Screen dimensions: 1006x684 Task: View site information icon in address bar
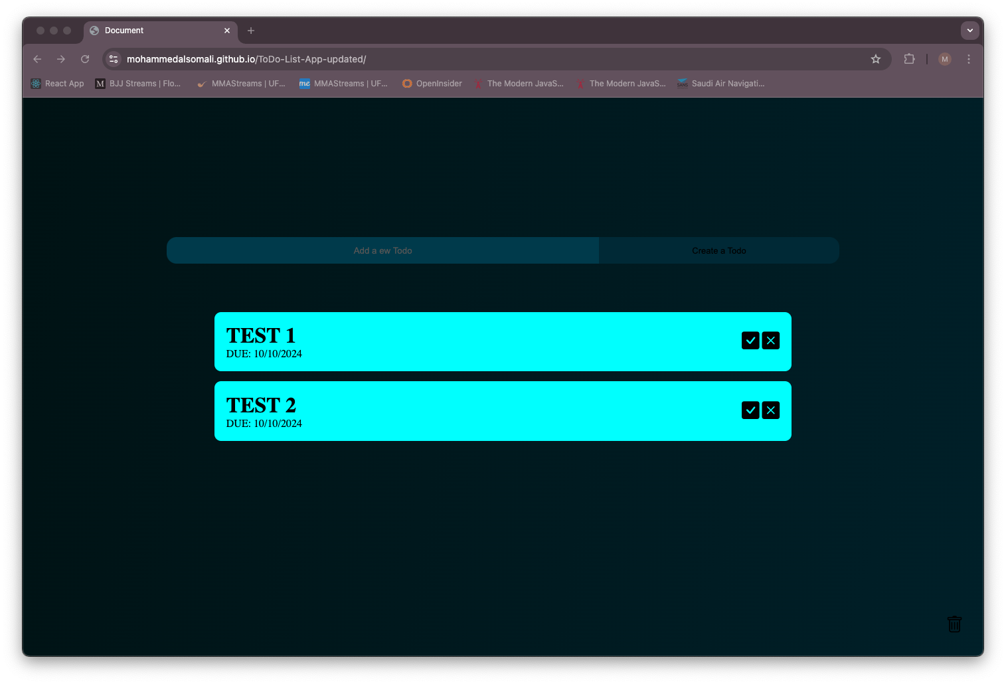click(114, 59)
